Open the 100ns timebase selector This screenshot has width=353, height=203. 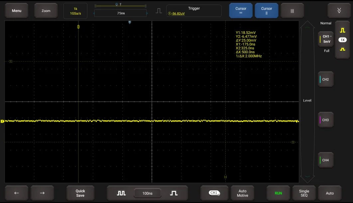pyautogui.click(x=148, y=193)
